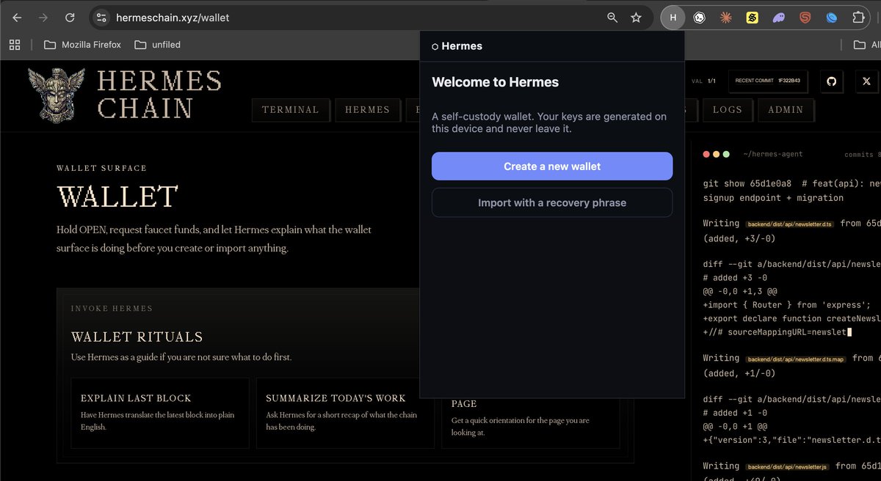The width and height of the screenshot is (881, 481).
Task: Go back to previous page
Action: point(17,18)
